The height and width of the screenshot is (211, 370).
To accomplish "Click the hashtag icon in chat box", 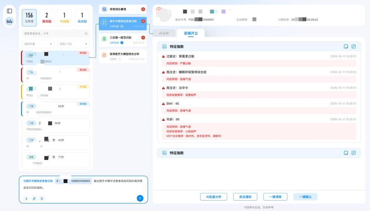I will point(26,198).
